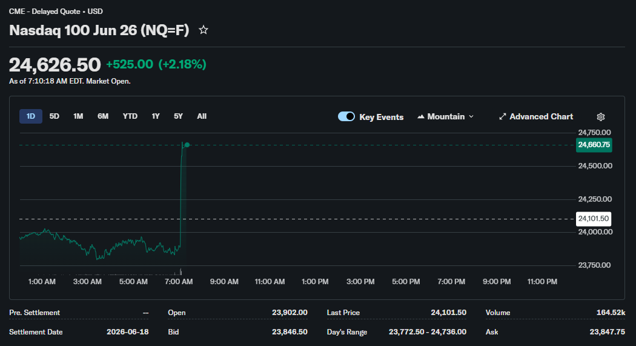Viewport: 636px width, 346px height.
Task: Click the Last Price label
Action: click(x=343, y=313)
